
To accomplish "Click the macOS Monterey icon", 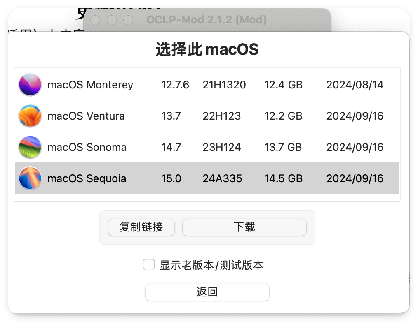I will click(x=30, y=85).
